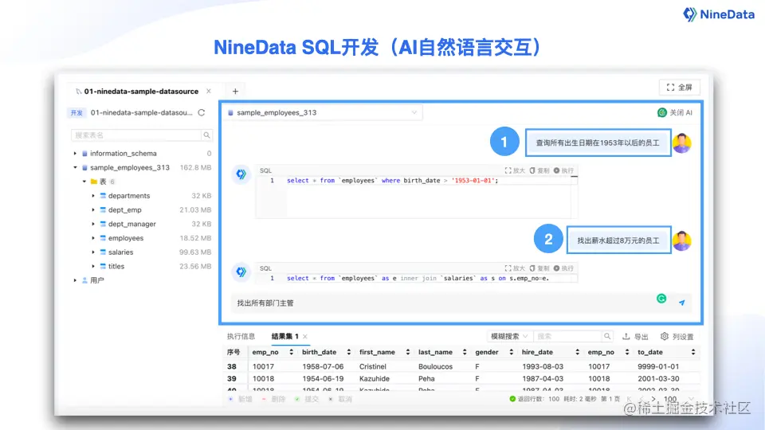Viewport: 765px width, 430px height.
Task: Execute the first SQL query via 执行
Action: pyautogui.click(x=563, y=170)
